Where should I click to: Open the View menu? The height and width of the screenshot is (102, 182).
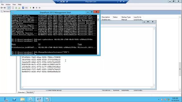[14, 5]
